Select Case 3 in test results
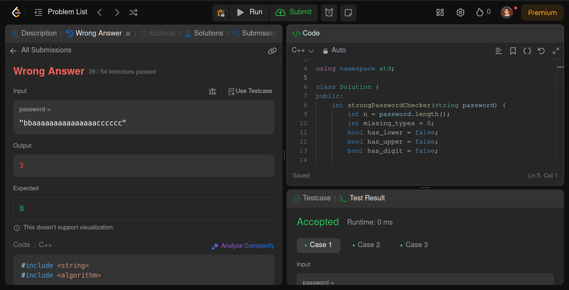Image resolution: width=569 pixels, height=290 pixels. tap(414, 245)
